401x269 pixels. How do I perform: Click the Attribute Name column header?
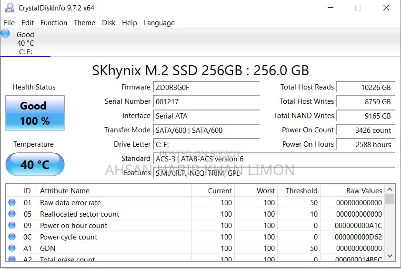pyautogui.click(x=114, y=191)
